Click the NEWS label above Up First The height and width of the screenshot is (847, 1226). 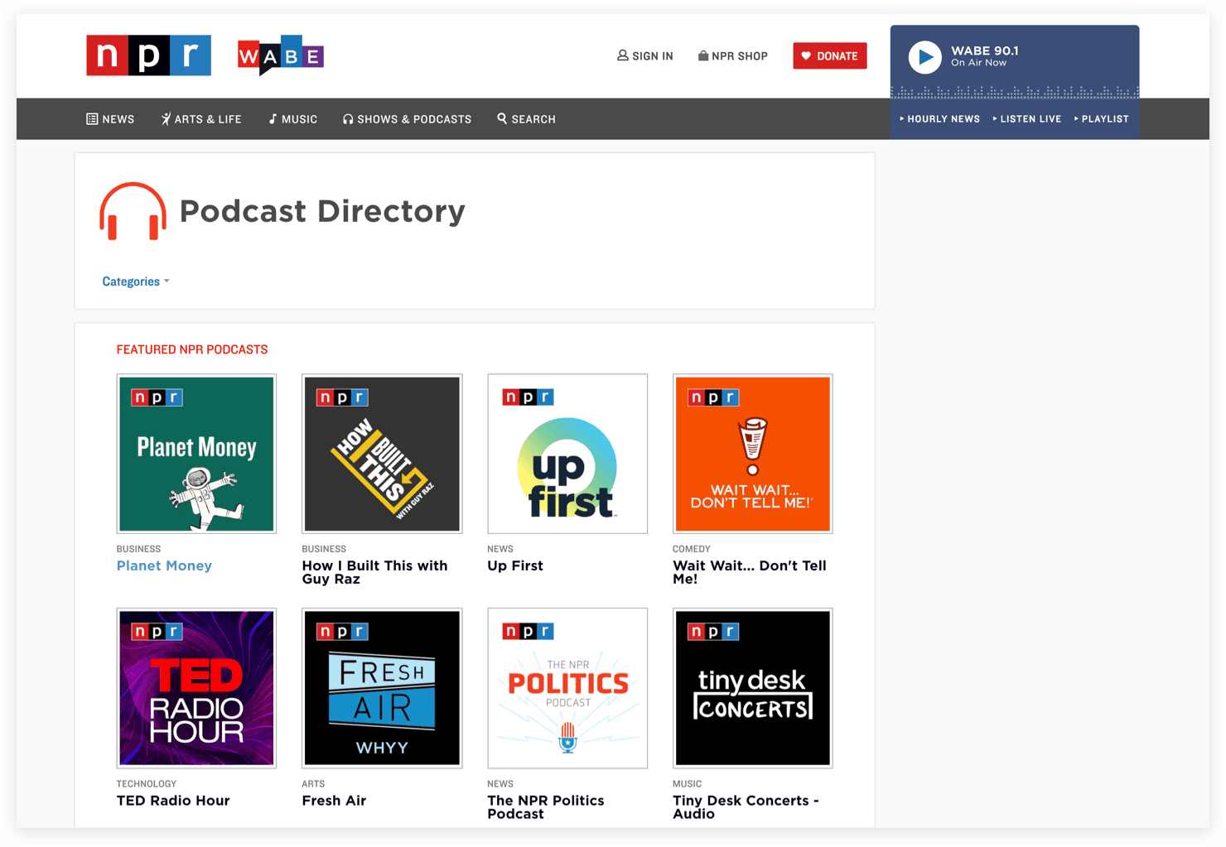[x=500, y=549]
